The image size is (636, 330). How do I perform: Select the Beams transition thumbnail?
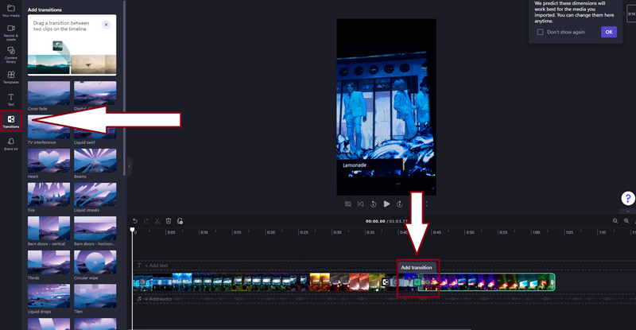click(x=95, y=161)
